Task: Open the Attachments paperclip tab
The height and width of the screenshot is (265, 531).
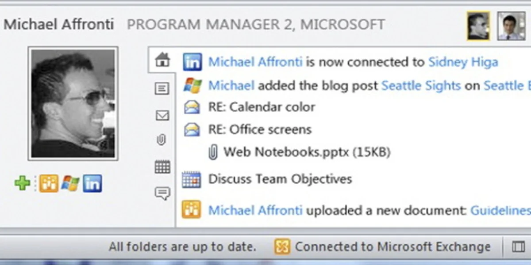Action: click(x=162, y=141)
